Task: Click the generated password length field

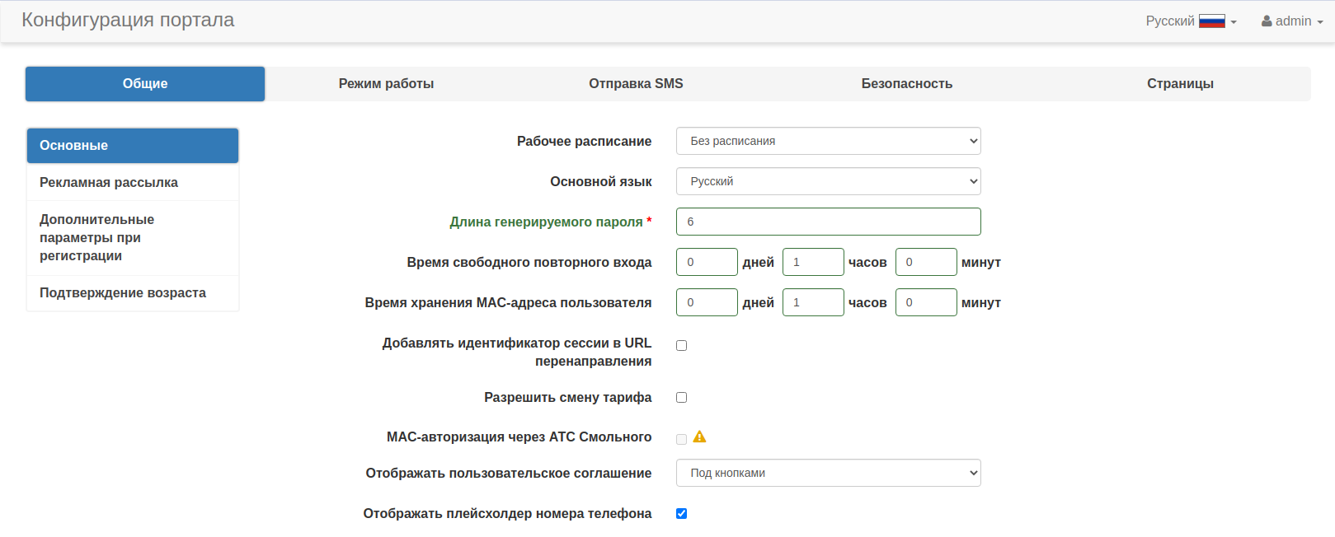Action: point(828,222)
